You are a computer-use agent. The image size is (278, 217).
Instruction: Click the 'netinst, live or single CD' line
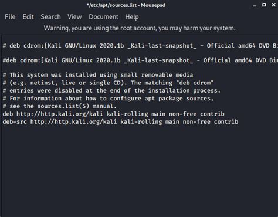109,83
